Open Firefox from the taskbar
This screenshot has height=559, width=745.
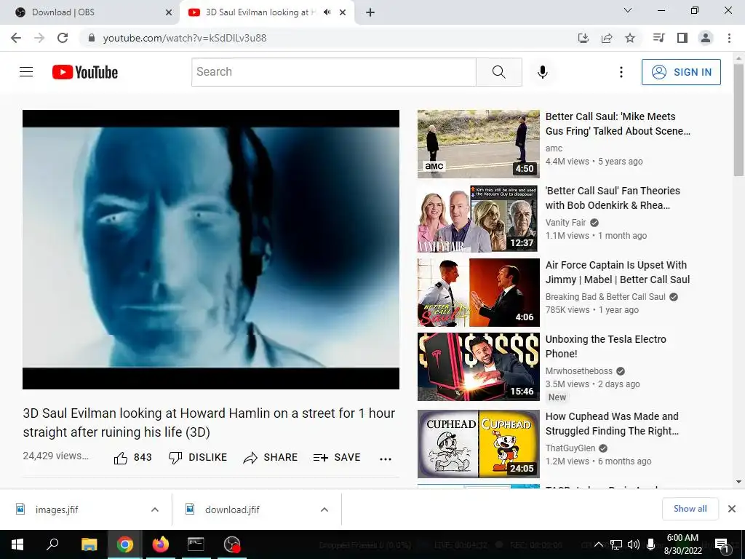[161, 544]
